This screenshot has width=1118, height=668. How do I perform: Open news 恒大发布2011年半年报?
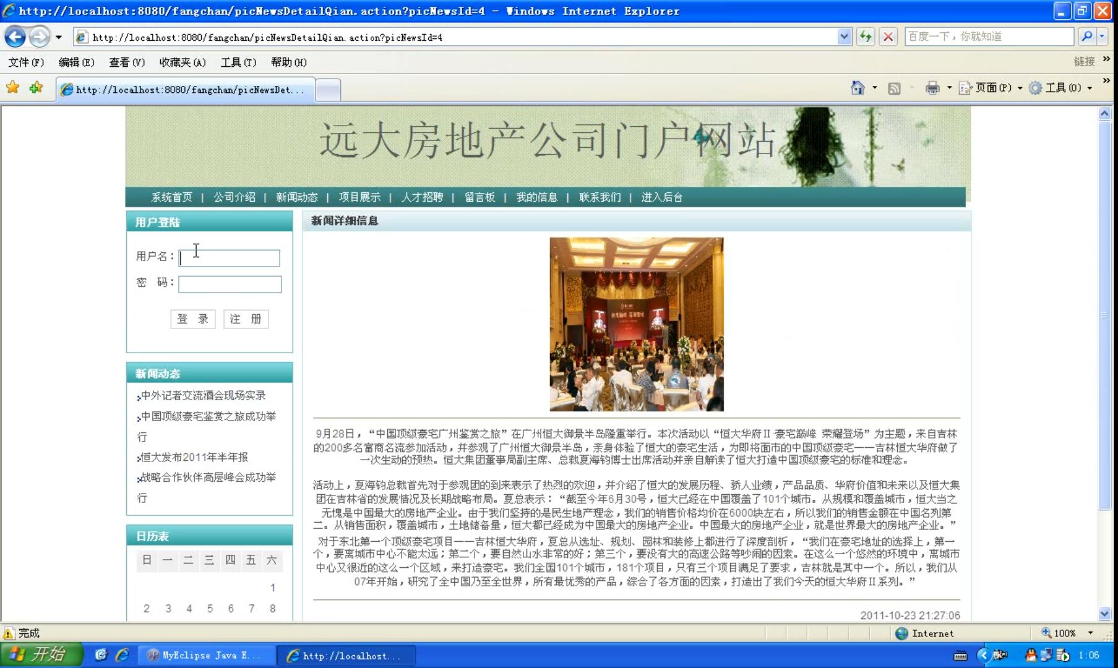pyautogui.click(x=194, y=457)
